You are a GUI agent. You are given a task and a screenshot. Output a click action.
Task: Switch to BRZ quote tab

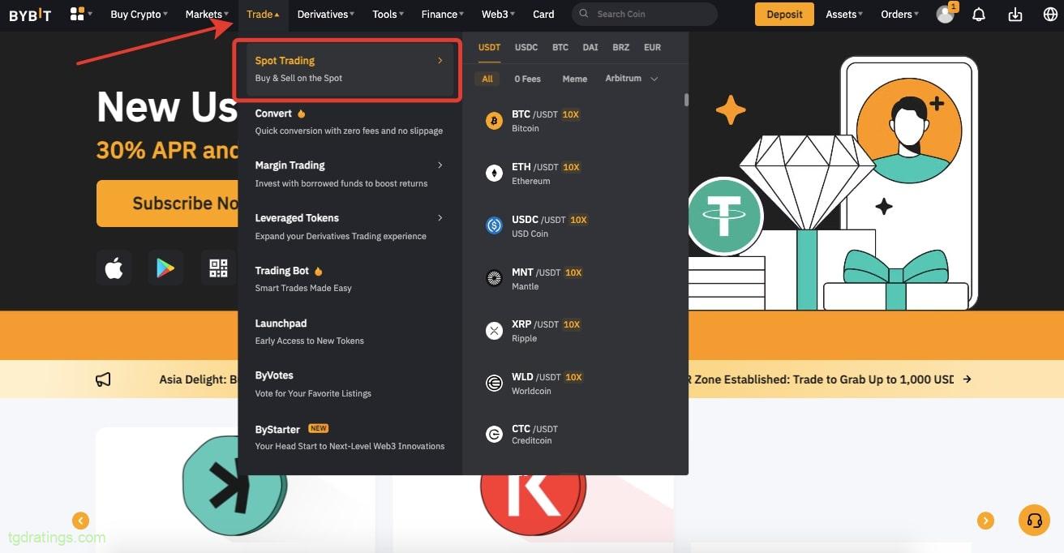(620, 47)
